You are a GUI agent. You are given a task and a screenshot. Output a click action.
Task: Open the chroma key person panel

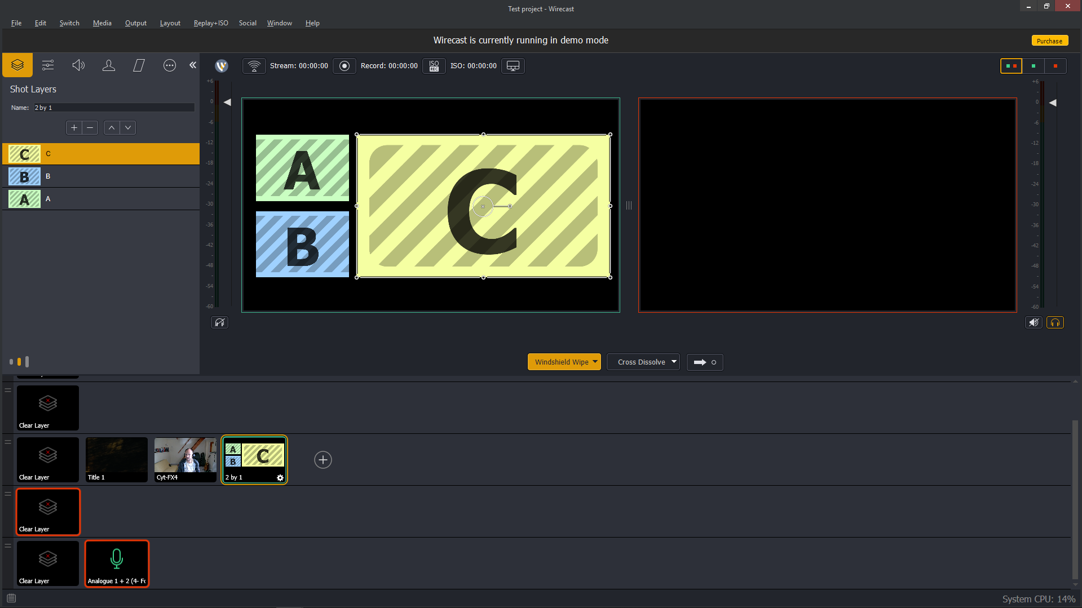(x=109, y=65)
